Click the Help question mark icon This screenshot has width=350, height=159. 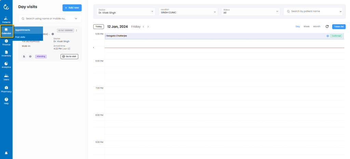6,101
